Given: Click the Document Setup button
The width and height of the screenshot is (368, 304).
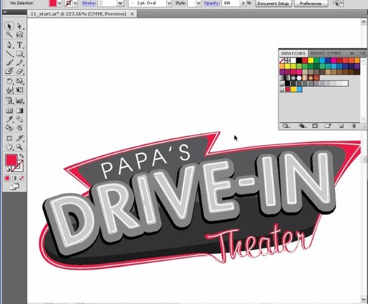Looking at the screenshot, I should coord(274,3).
